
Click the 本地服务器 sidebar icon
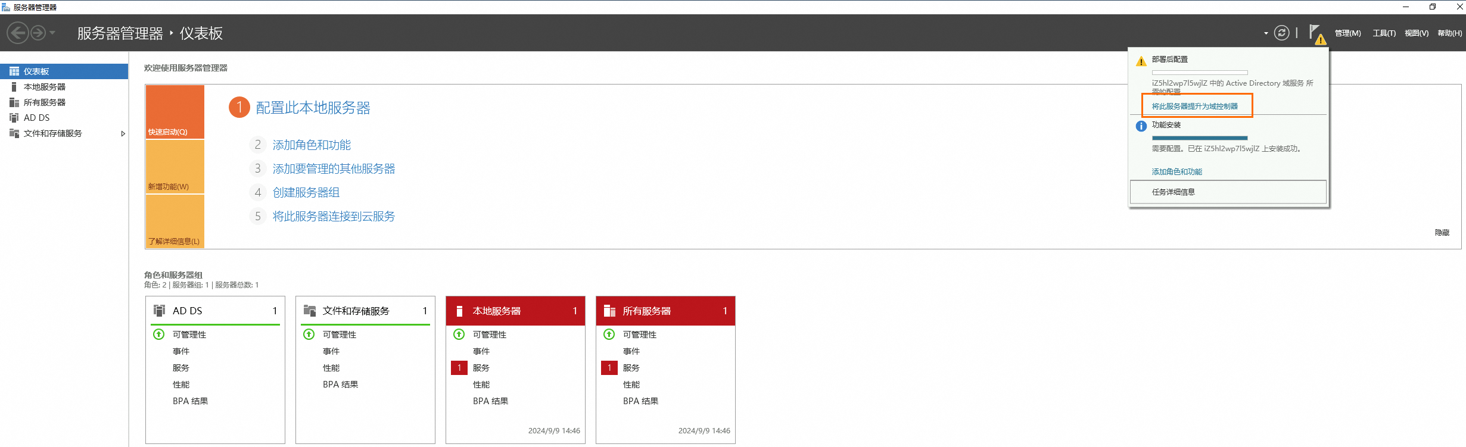click(x=14, y=87)
